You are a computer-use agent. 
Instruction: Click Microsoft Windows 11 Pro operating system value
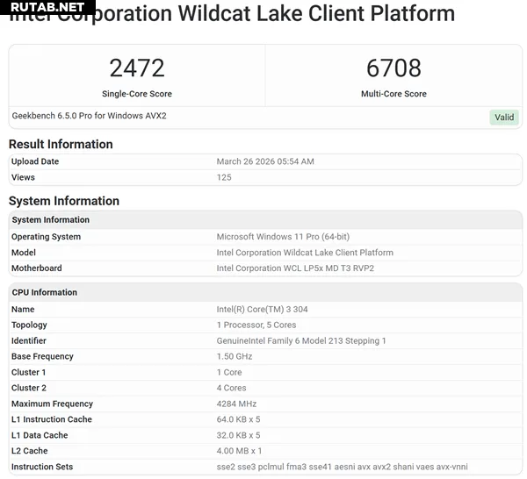(283, 237)
